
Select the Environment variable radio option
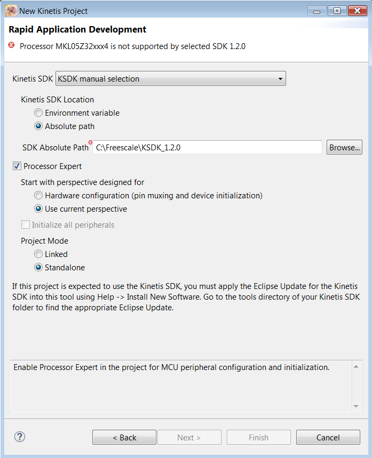pos(38,113)
